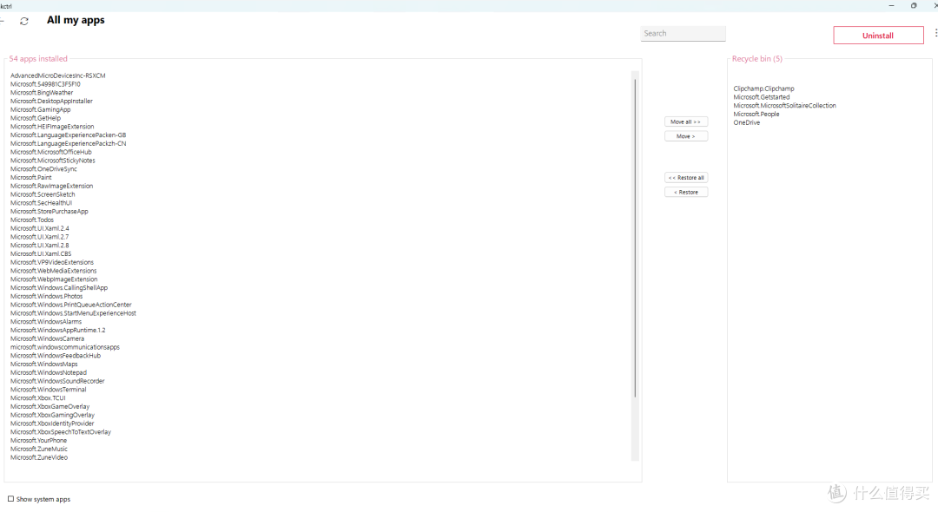Image resolution: width=938 pixels, height=512 pixels.
Task: Select Microsoft.ZuneVideo app
Action: tap(39, 457)
